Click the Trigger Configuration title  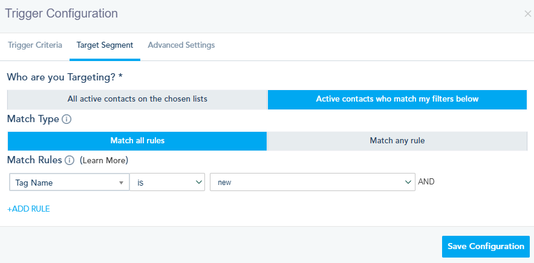(x=61, y=13)
